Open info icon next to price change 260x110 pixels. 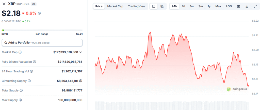pyautogui.click(x=39, y=13)
